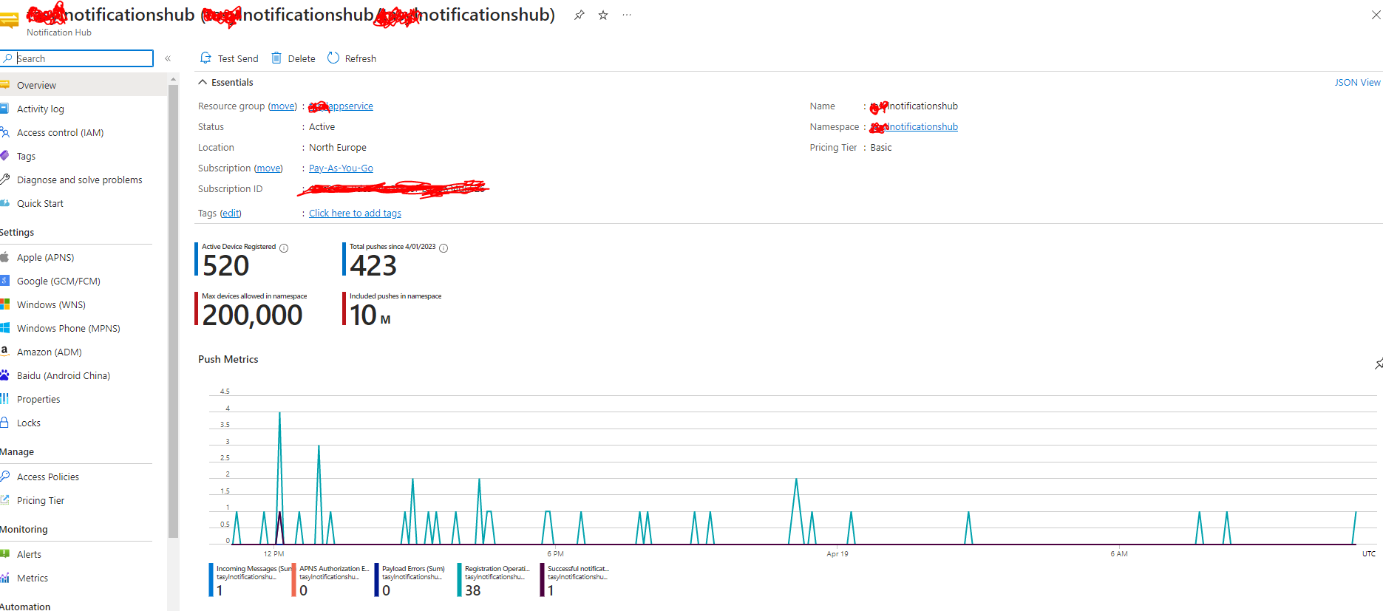Screen dimensions: 1383x611
Task: Collapse the sidebar menu with double chevron
Action: 168,58
